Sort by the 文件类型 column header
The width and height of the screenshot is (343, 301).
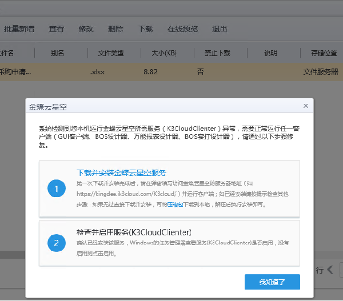tap(110, 53)
